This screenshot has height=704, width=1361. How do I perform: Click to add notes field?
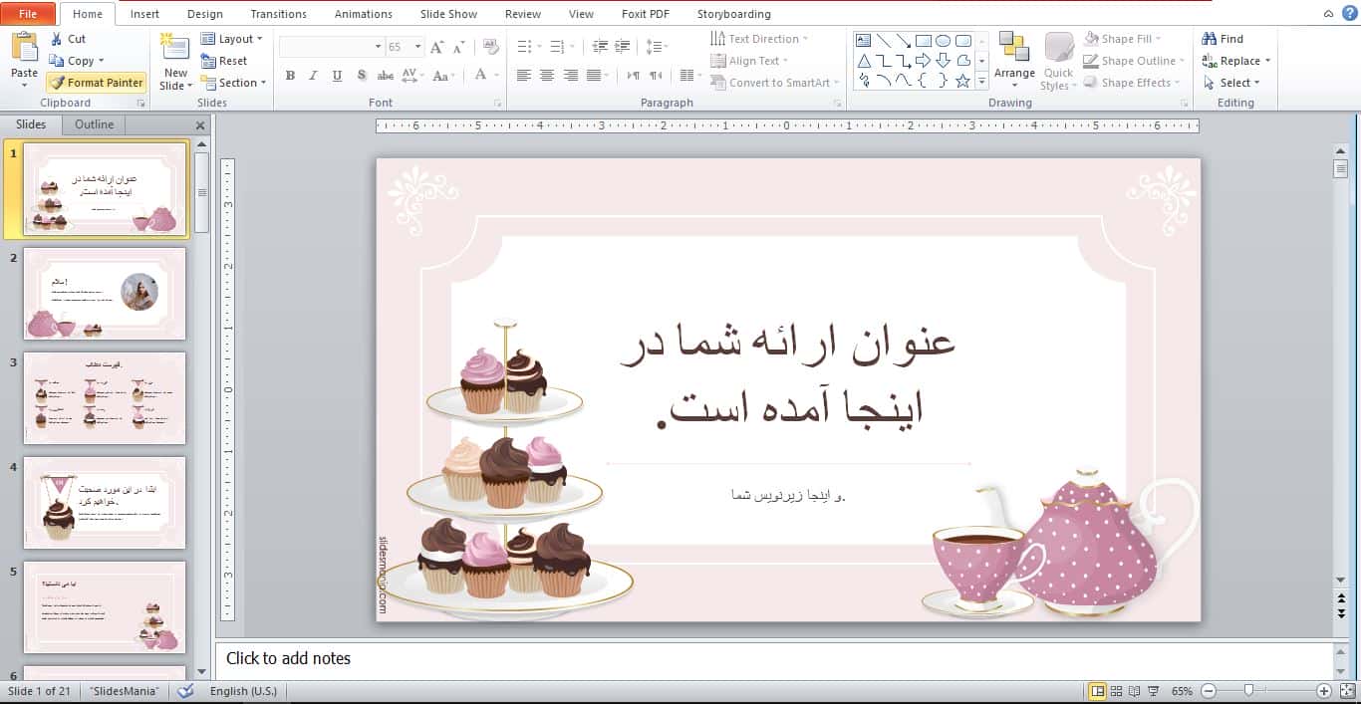(x=774, y=659)
